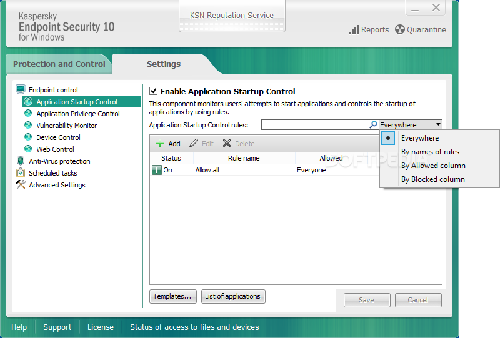Switch to the Settings tab
Viewport: 500px width, 338px height.
tap(164, 64)
